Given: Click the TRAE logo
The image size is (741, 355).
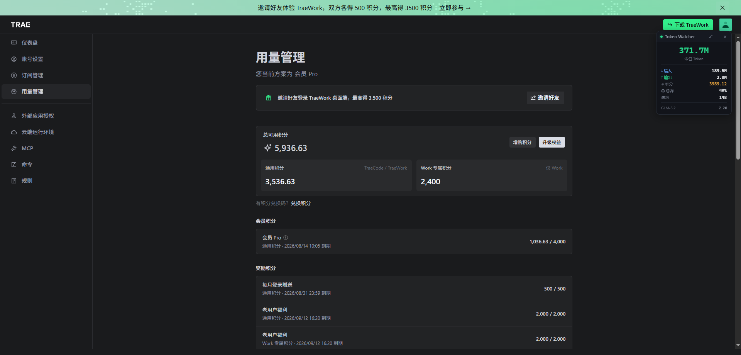Looking at the screenshot, I should point(20,25).
